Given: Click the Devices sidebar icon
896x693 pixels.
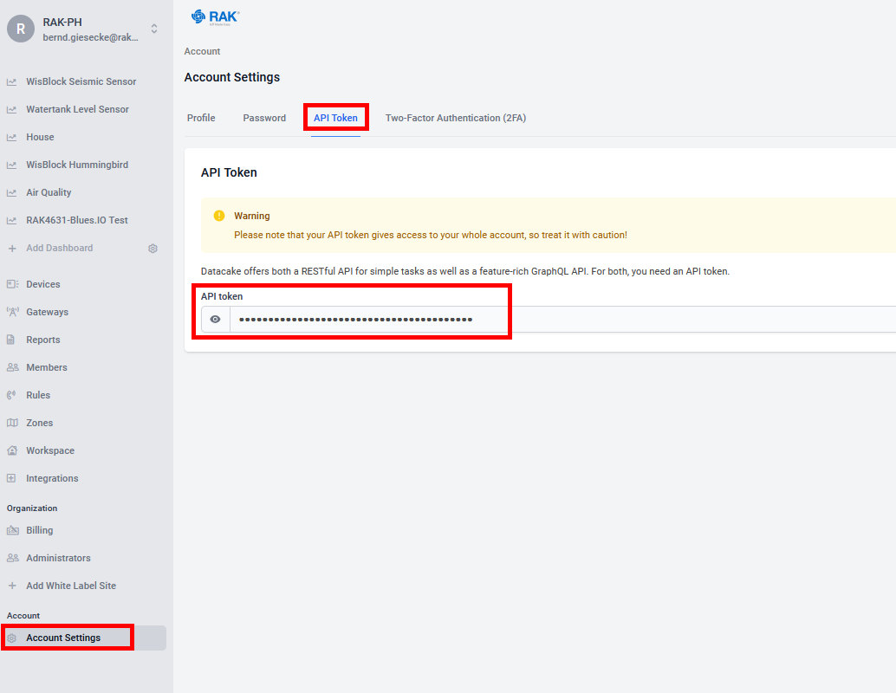Looking at the screenshot, I should click(x=12, y=284).
